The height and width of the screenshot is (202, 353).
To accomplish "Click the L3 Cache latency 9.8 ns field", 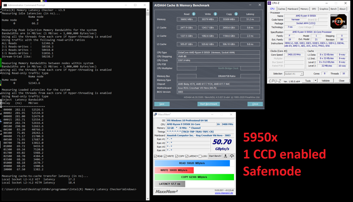I will (250, 44).
